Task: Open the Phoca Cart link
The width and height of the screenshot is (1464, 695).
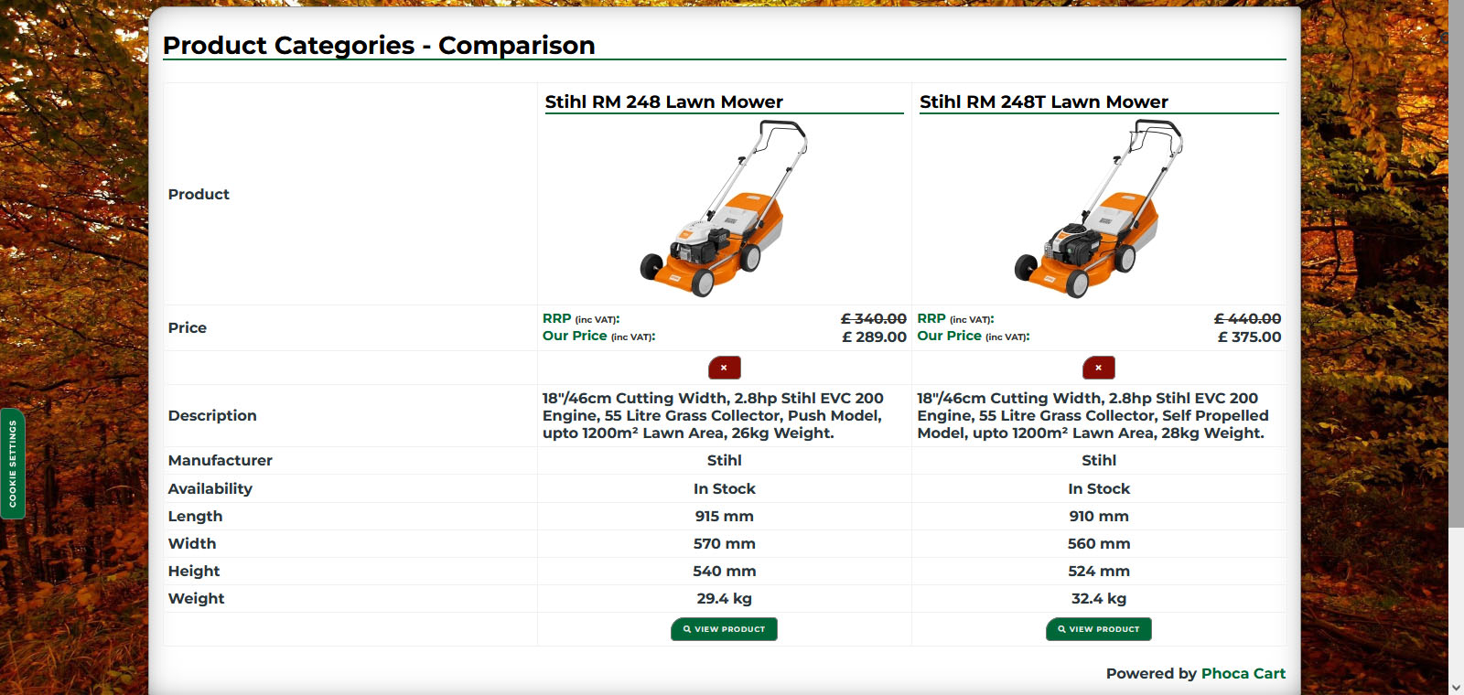Action: [x=1243, y=674]
